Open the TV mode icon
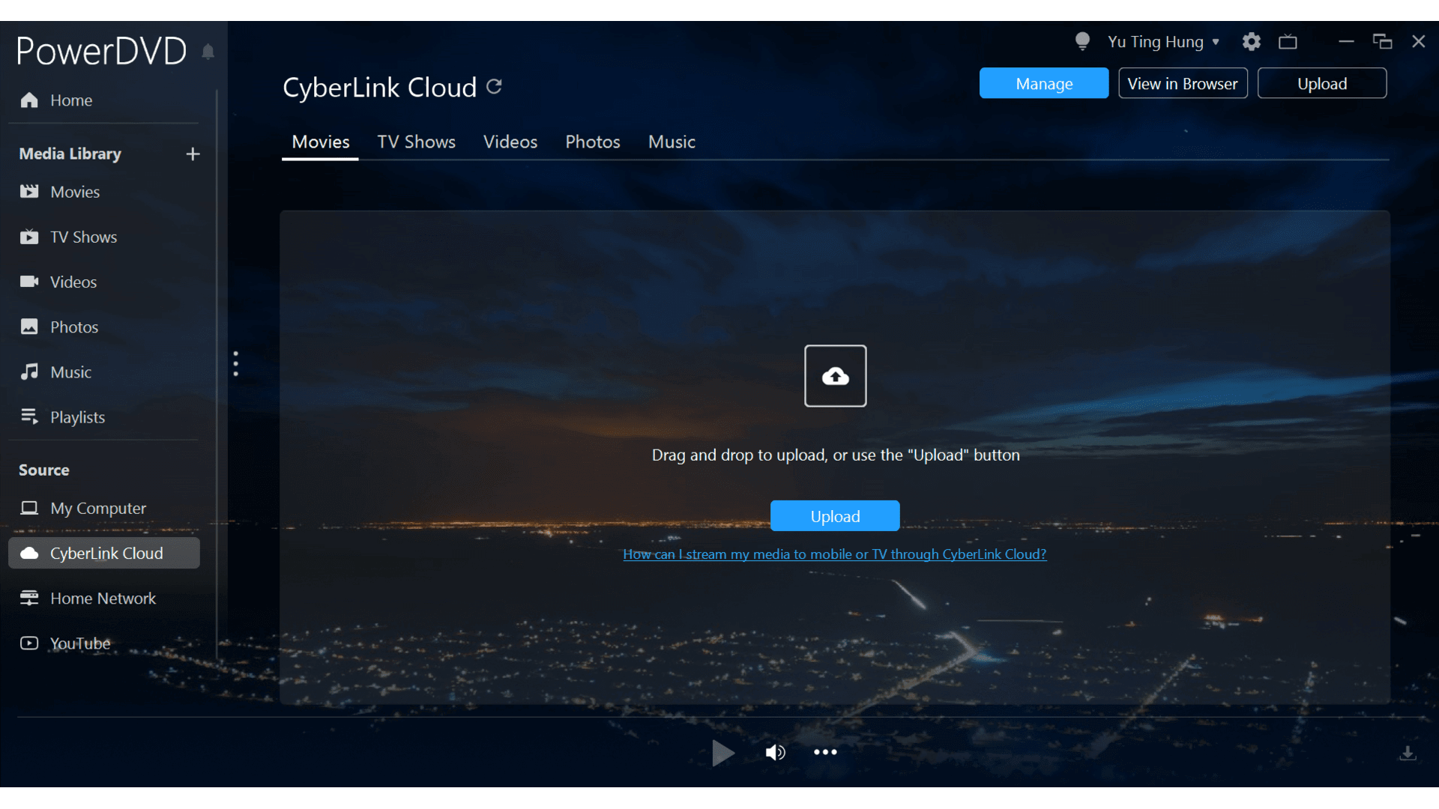The image size is (1439, 809). (1288, 42)
